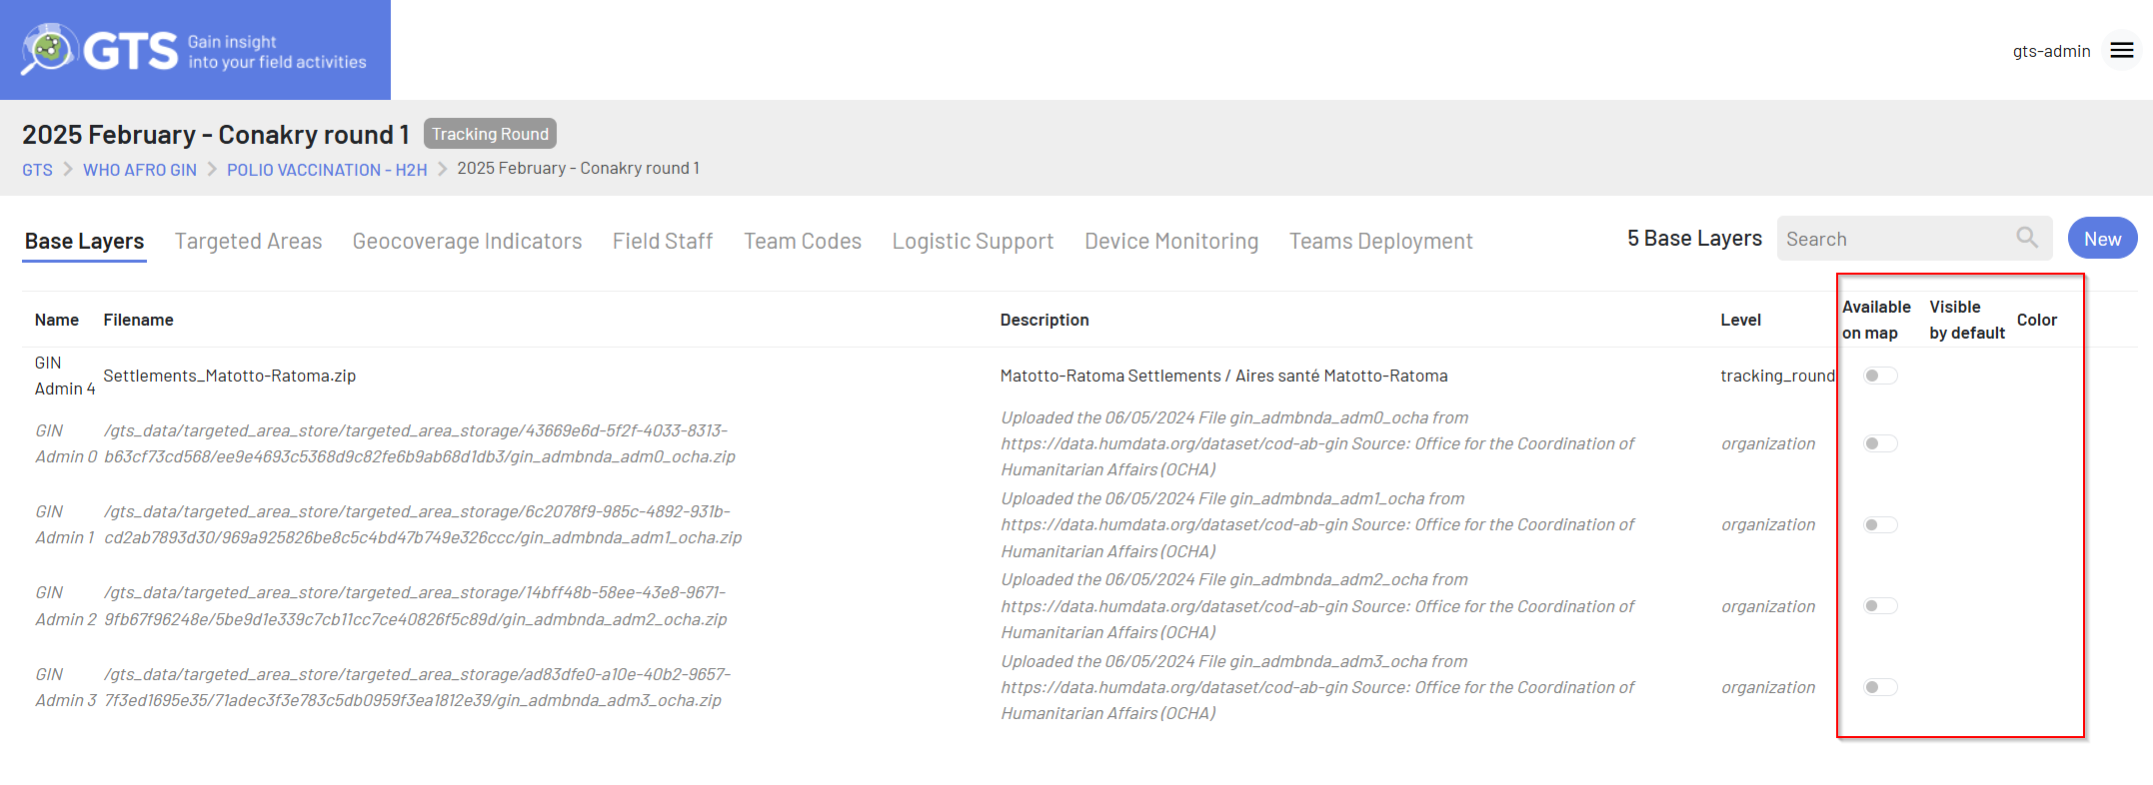This screenshot has height=785, width=2153.
Task: Click the New button
Action: 2102,239
